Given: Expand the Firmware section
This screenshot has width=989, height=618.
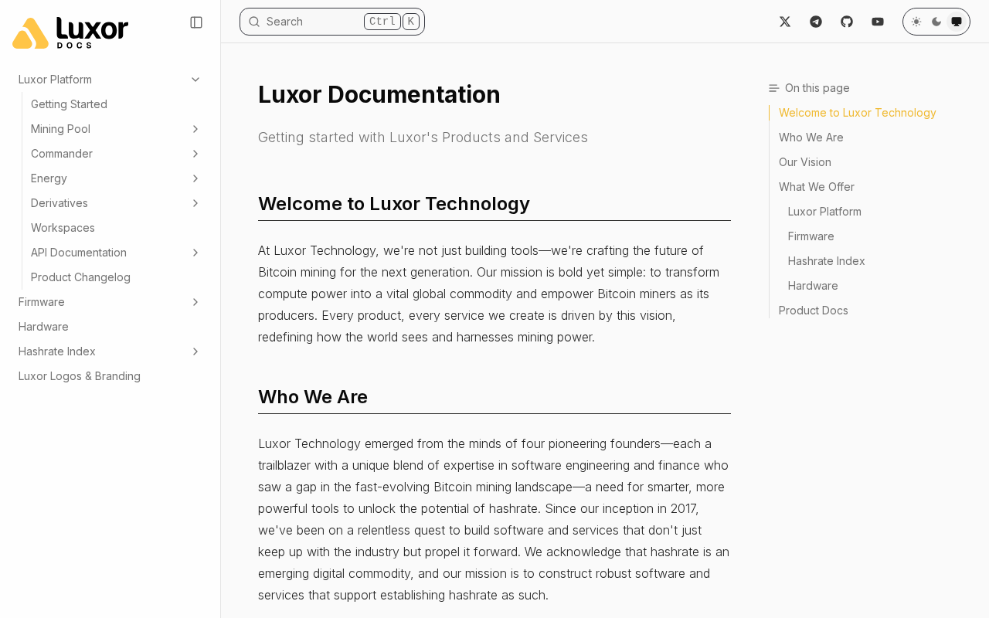Looking at the screenshot, I should point(195,302).
